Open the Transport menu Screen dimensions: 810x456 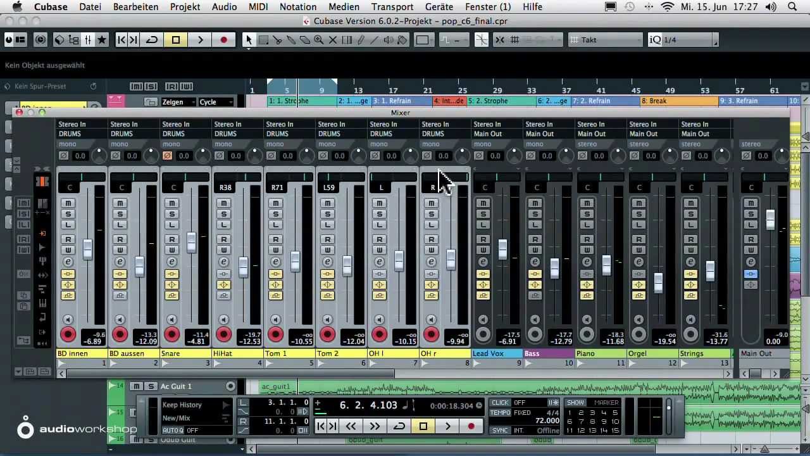(x=392, y=7)
